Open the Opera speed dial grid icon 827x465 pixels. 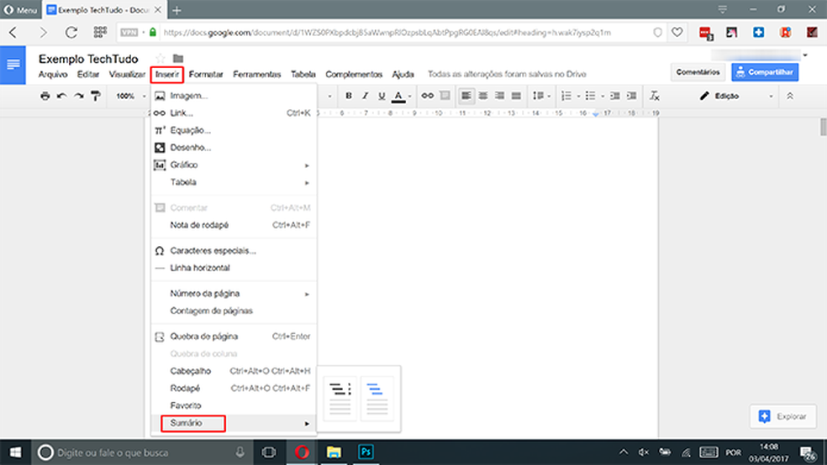(x=100, y=33)
